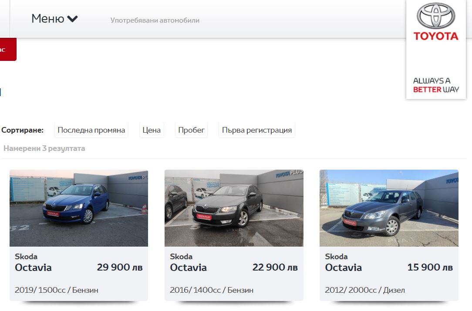
Task: Sort by Първа регистрация
Action: 256,130
